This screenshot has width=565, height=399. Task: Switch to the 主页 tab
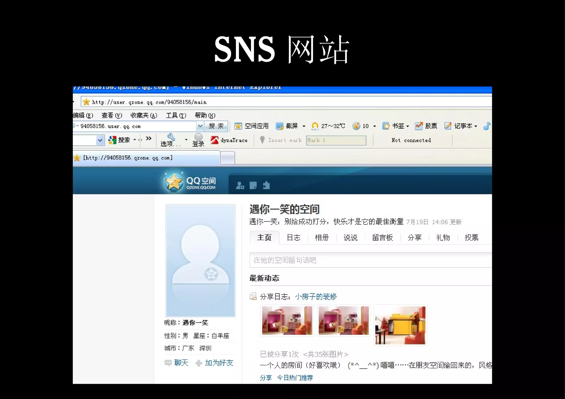click(264, 237)
